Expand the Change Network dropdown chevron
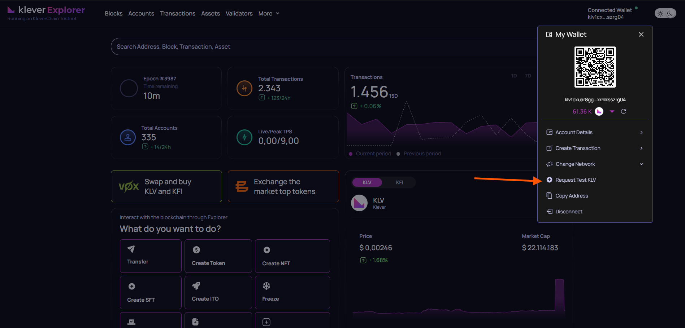 point(641,164)
